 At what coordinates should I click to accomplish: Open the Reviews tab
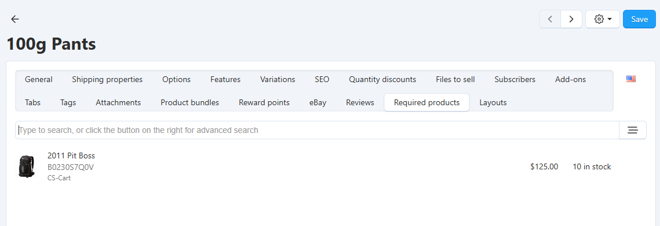click(360, 102)
